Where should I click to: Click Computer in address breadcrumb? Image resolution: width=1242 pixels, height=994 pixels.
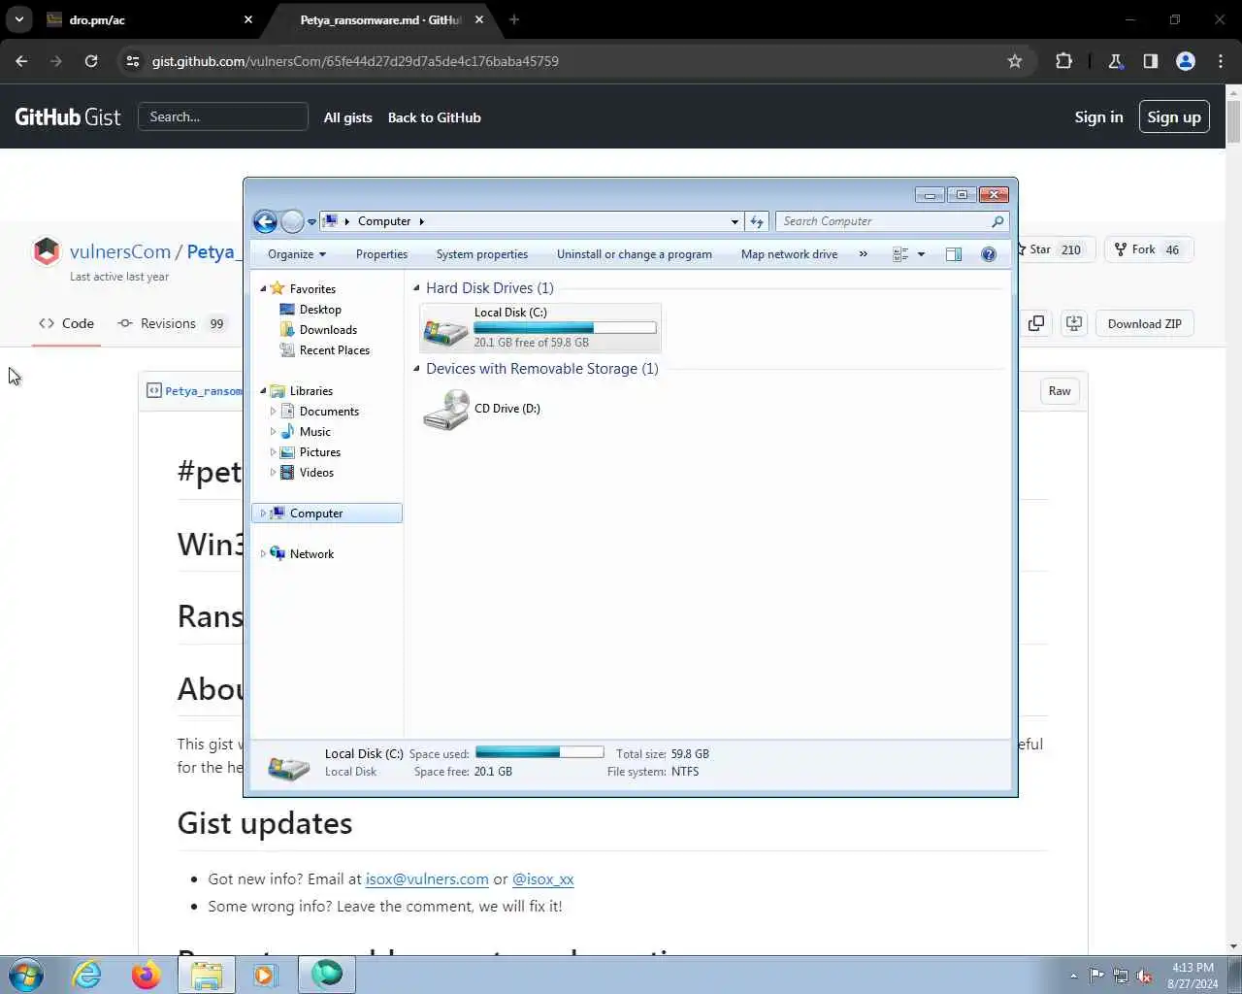(x=384, y=221)
